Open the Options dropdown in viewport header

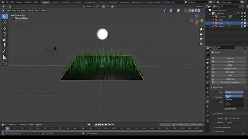(199, 7)
